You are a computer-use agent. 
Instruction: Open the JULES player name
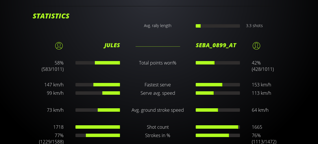pyautogui.click(x=112, y=46)
